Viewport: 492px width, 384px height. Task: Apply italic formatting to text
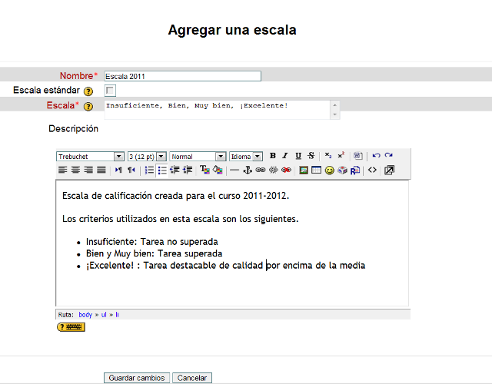click(285, 156)
